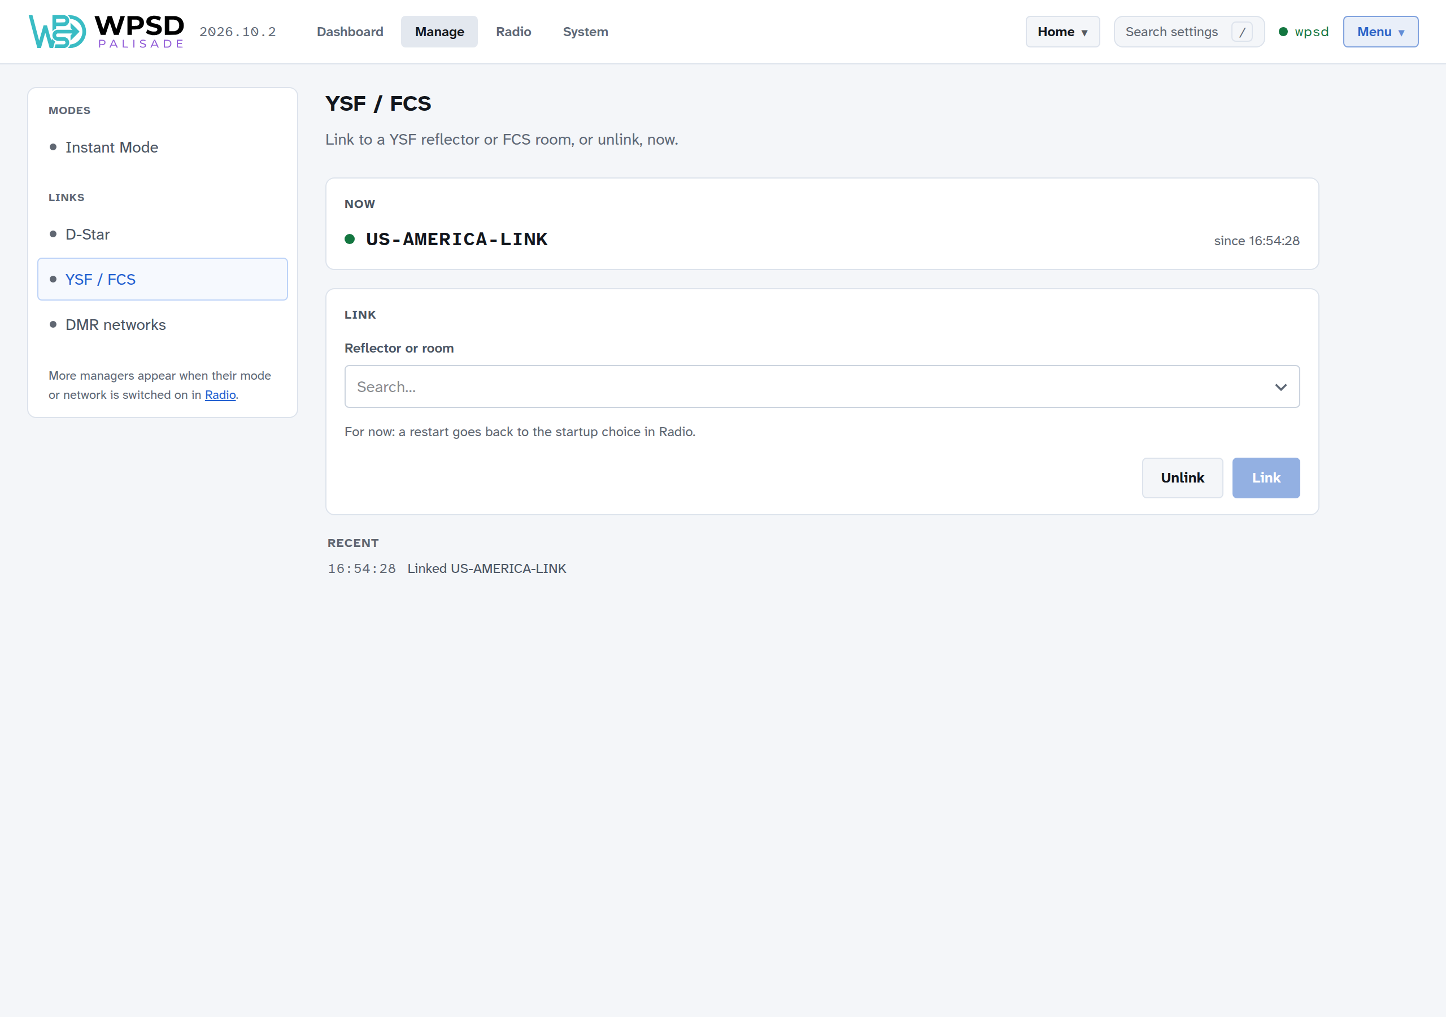Image resolution: width=1446 pixels, height=1017 pixels.
Task: Click the Unlink button
Action: click(x=1182, y=477)
